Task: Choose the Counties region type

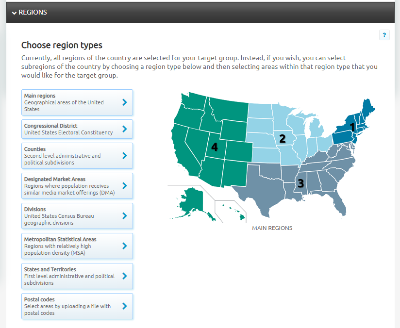Action: pyautogui.click(x=70, y=156)
